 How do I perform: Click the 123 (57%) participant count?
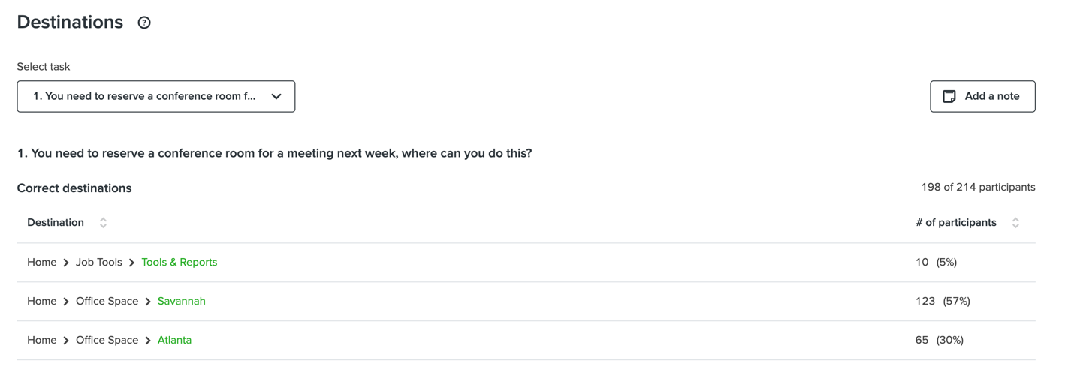(x=943, y=302)
